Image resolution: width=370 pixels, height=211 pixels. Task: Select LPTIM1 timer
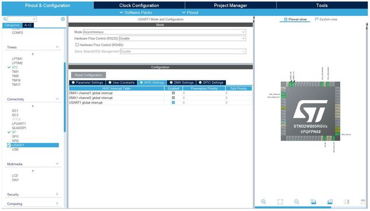[17, 58]
